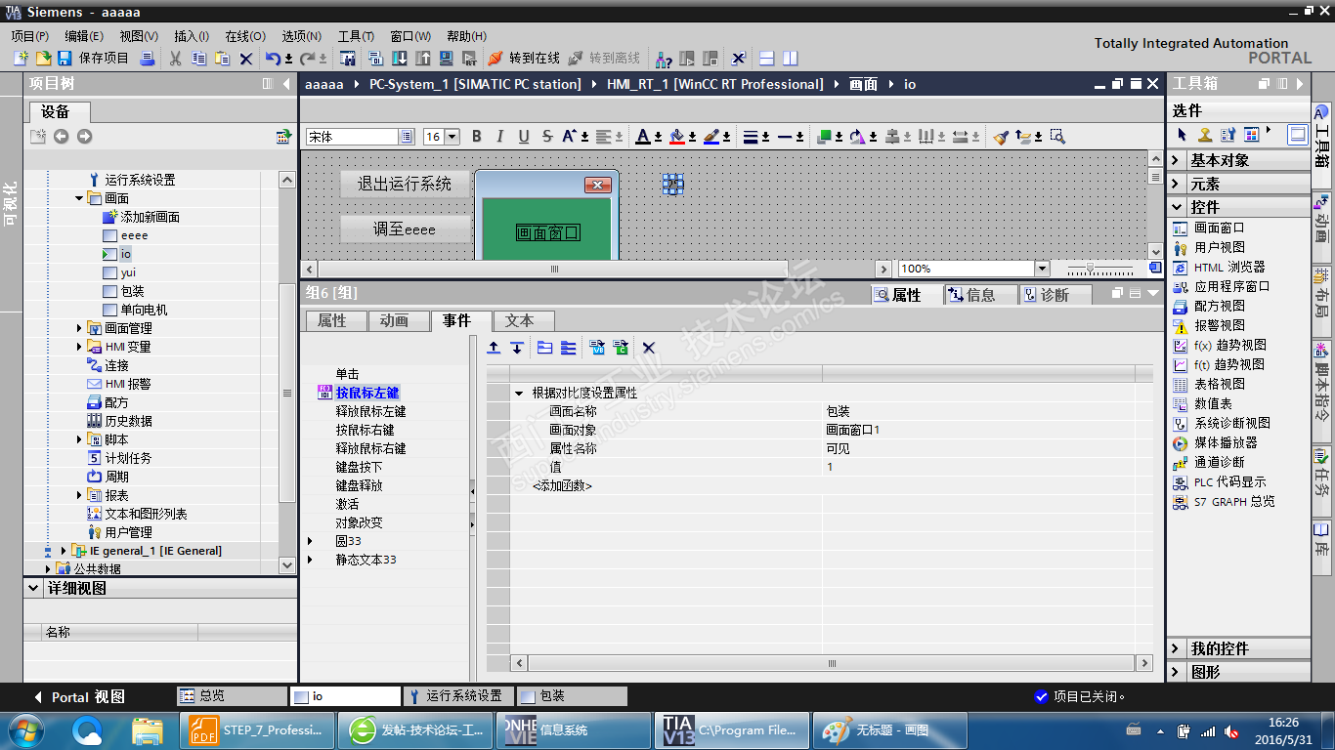The height and width of the screenshot is (750, 1335).
Task: Click the selection pointer tool in the toolbox
Action: (1182, 135)
